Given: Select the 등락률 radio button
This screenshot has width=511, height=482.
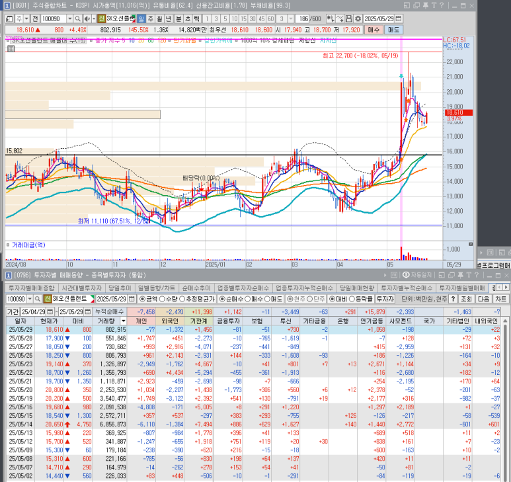Looking at the screenshot, I should 352,299.
